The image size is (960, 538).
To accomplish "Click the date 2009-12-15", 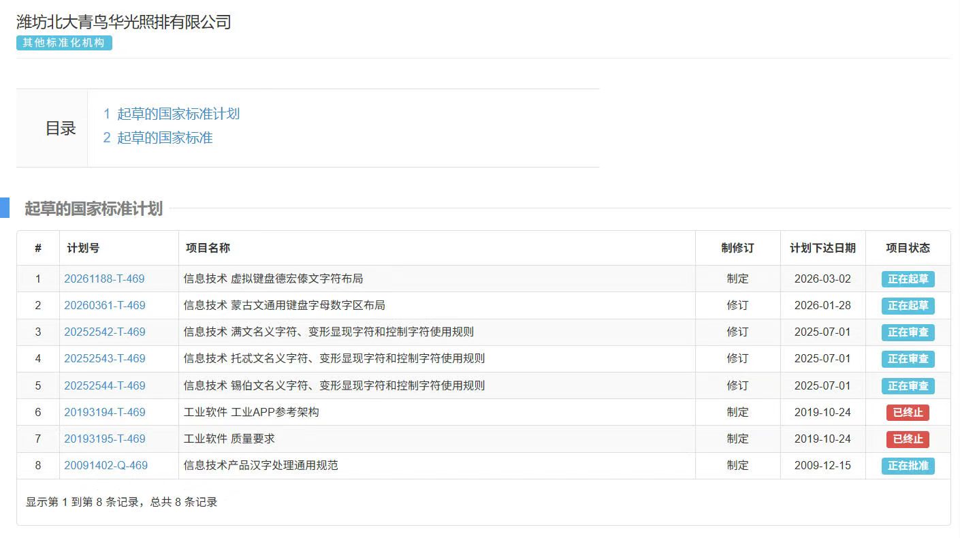I will (x=822, y=465).
